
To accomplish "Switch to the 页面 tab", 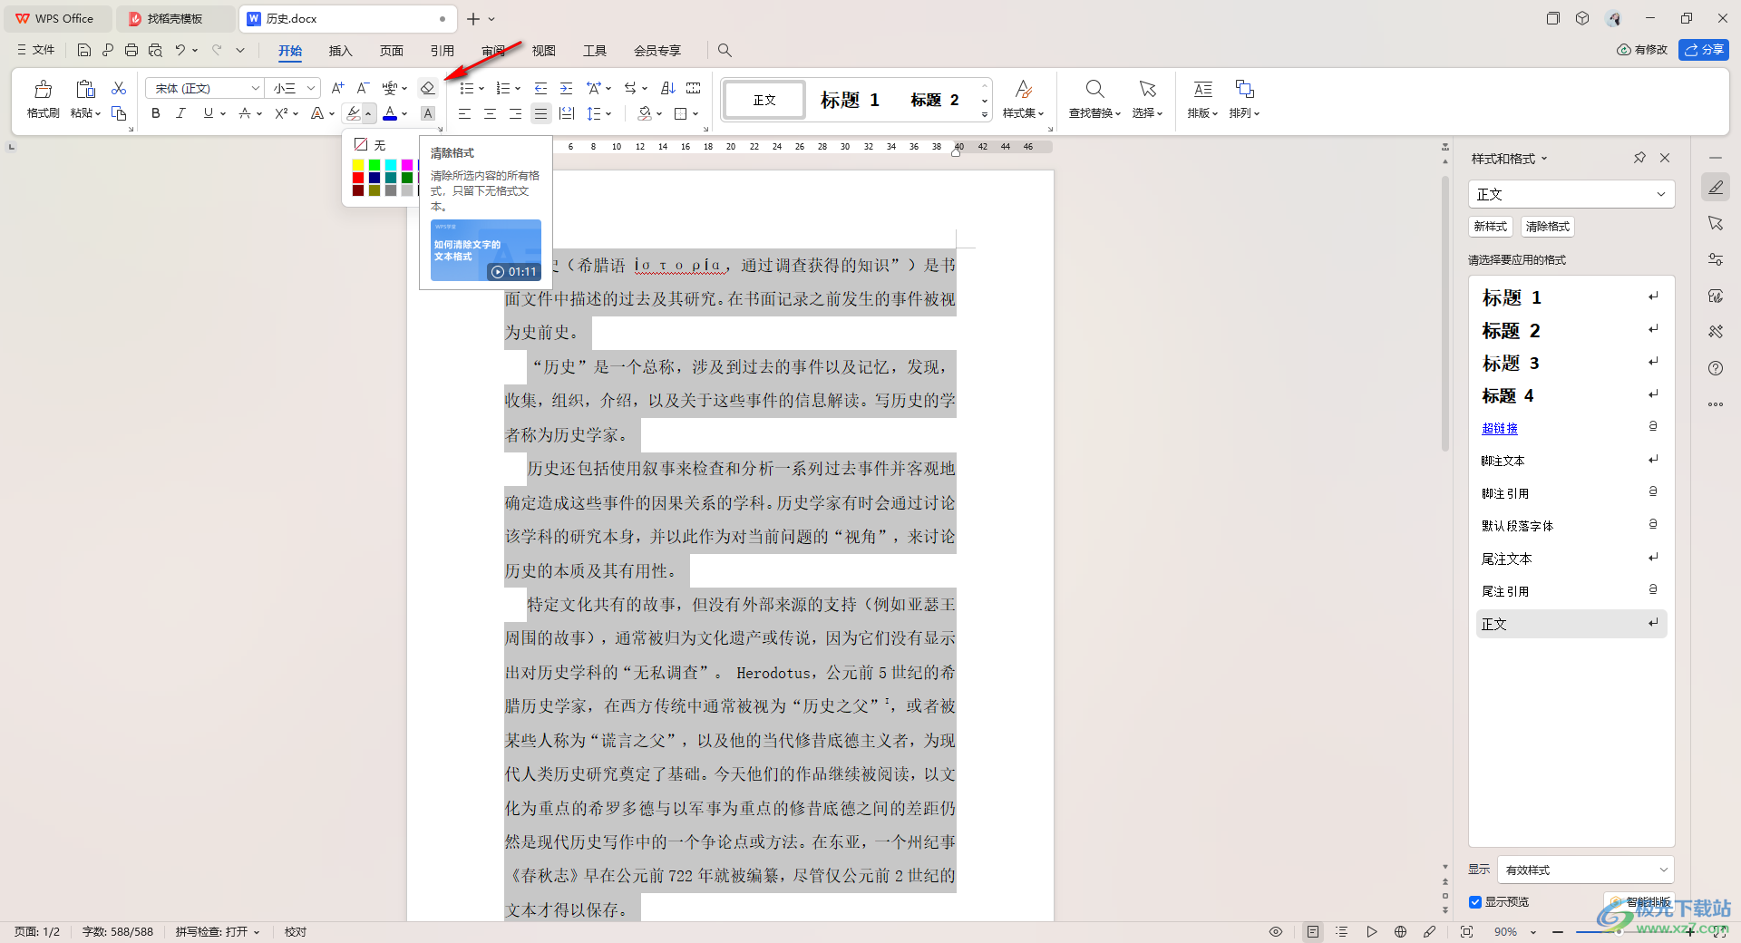I will pos(391,51).
